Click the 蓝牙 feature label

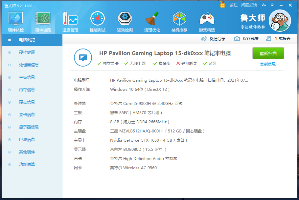[x=213, y=64]
